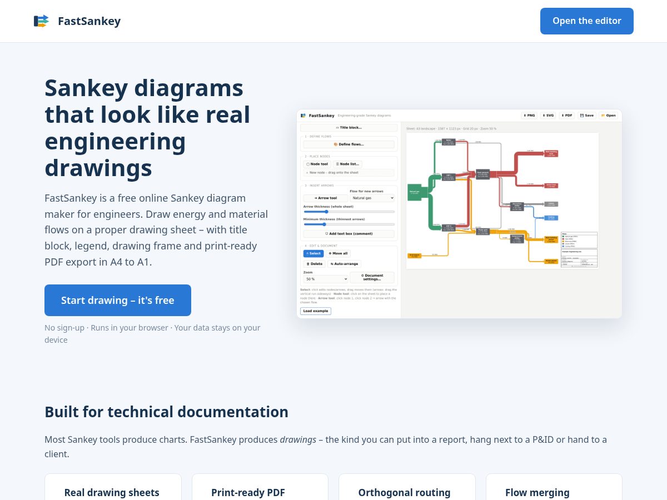Open the editor preview screenshot thumbnail
This screenshot has width=667, height=500.
pyautogui.click(x=459, y=214)
